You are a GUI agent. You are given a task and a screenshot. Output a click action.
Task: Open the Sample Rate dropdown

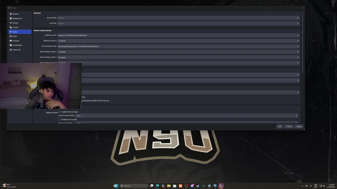(179, 18)
